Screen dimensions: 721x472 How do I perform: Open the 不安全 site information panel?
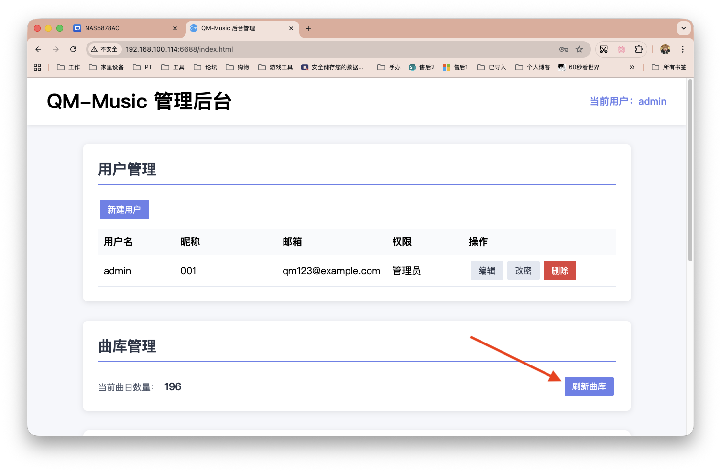click(x=104, y=49)
